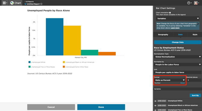This screenshot has height=111, width=202.
Task: Toggle visibility of Unemployed White variable
Action: coord(155,101)
